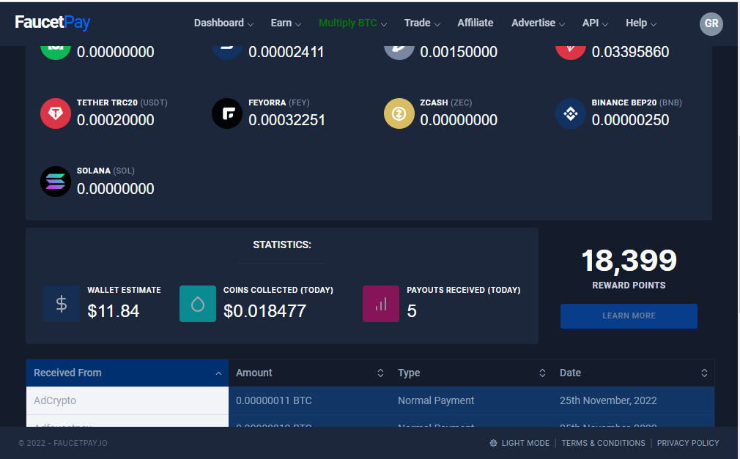Click the ZCASH (ZEC) label
The width and height of the screenshot is (740, 459).
(x=446, y=102)
